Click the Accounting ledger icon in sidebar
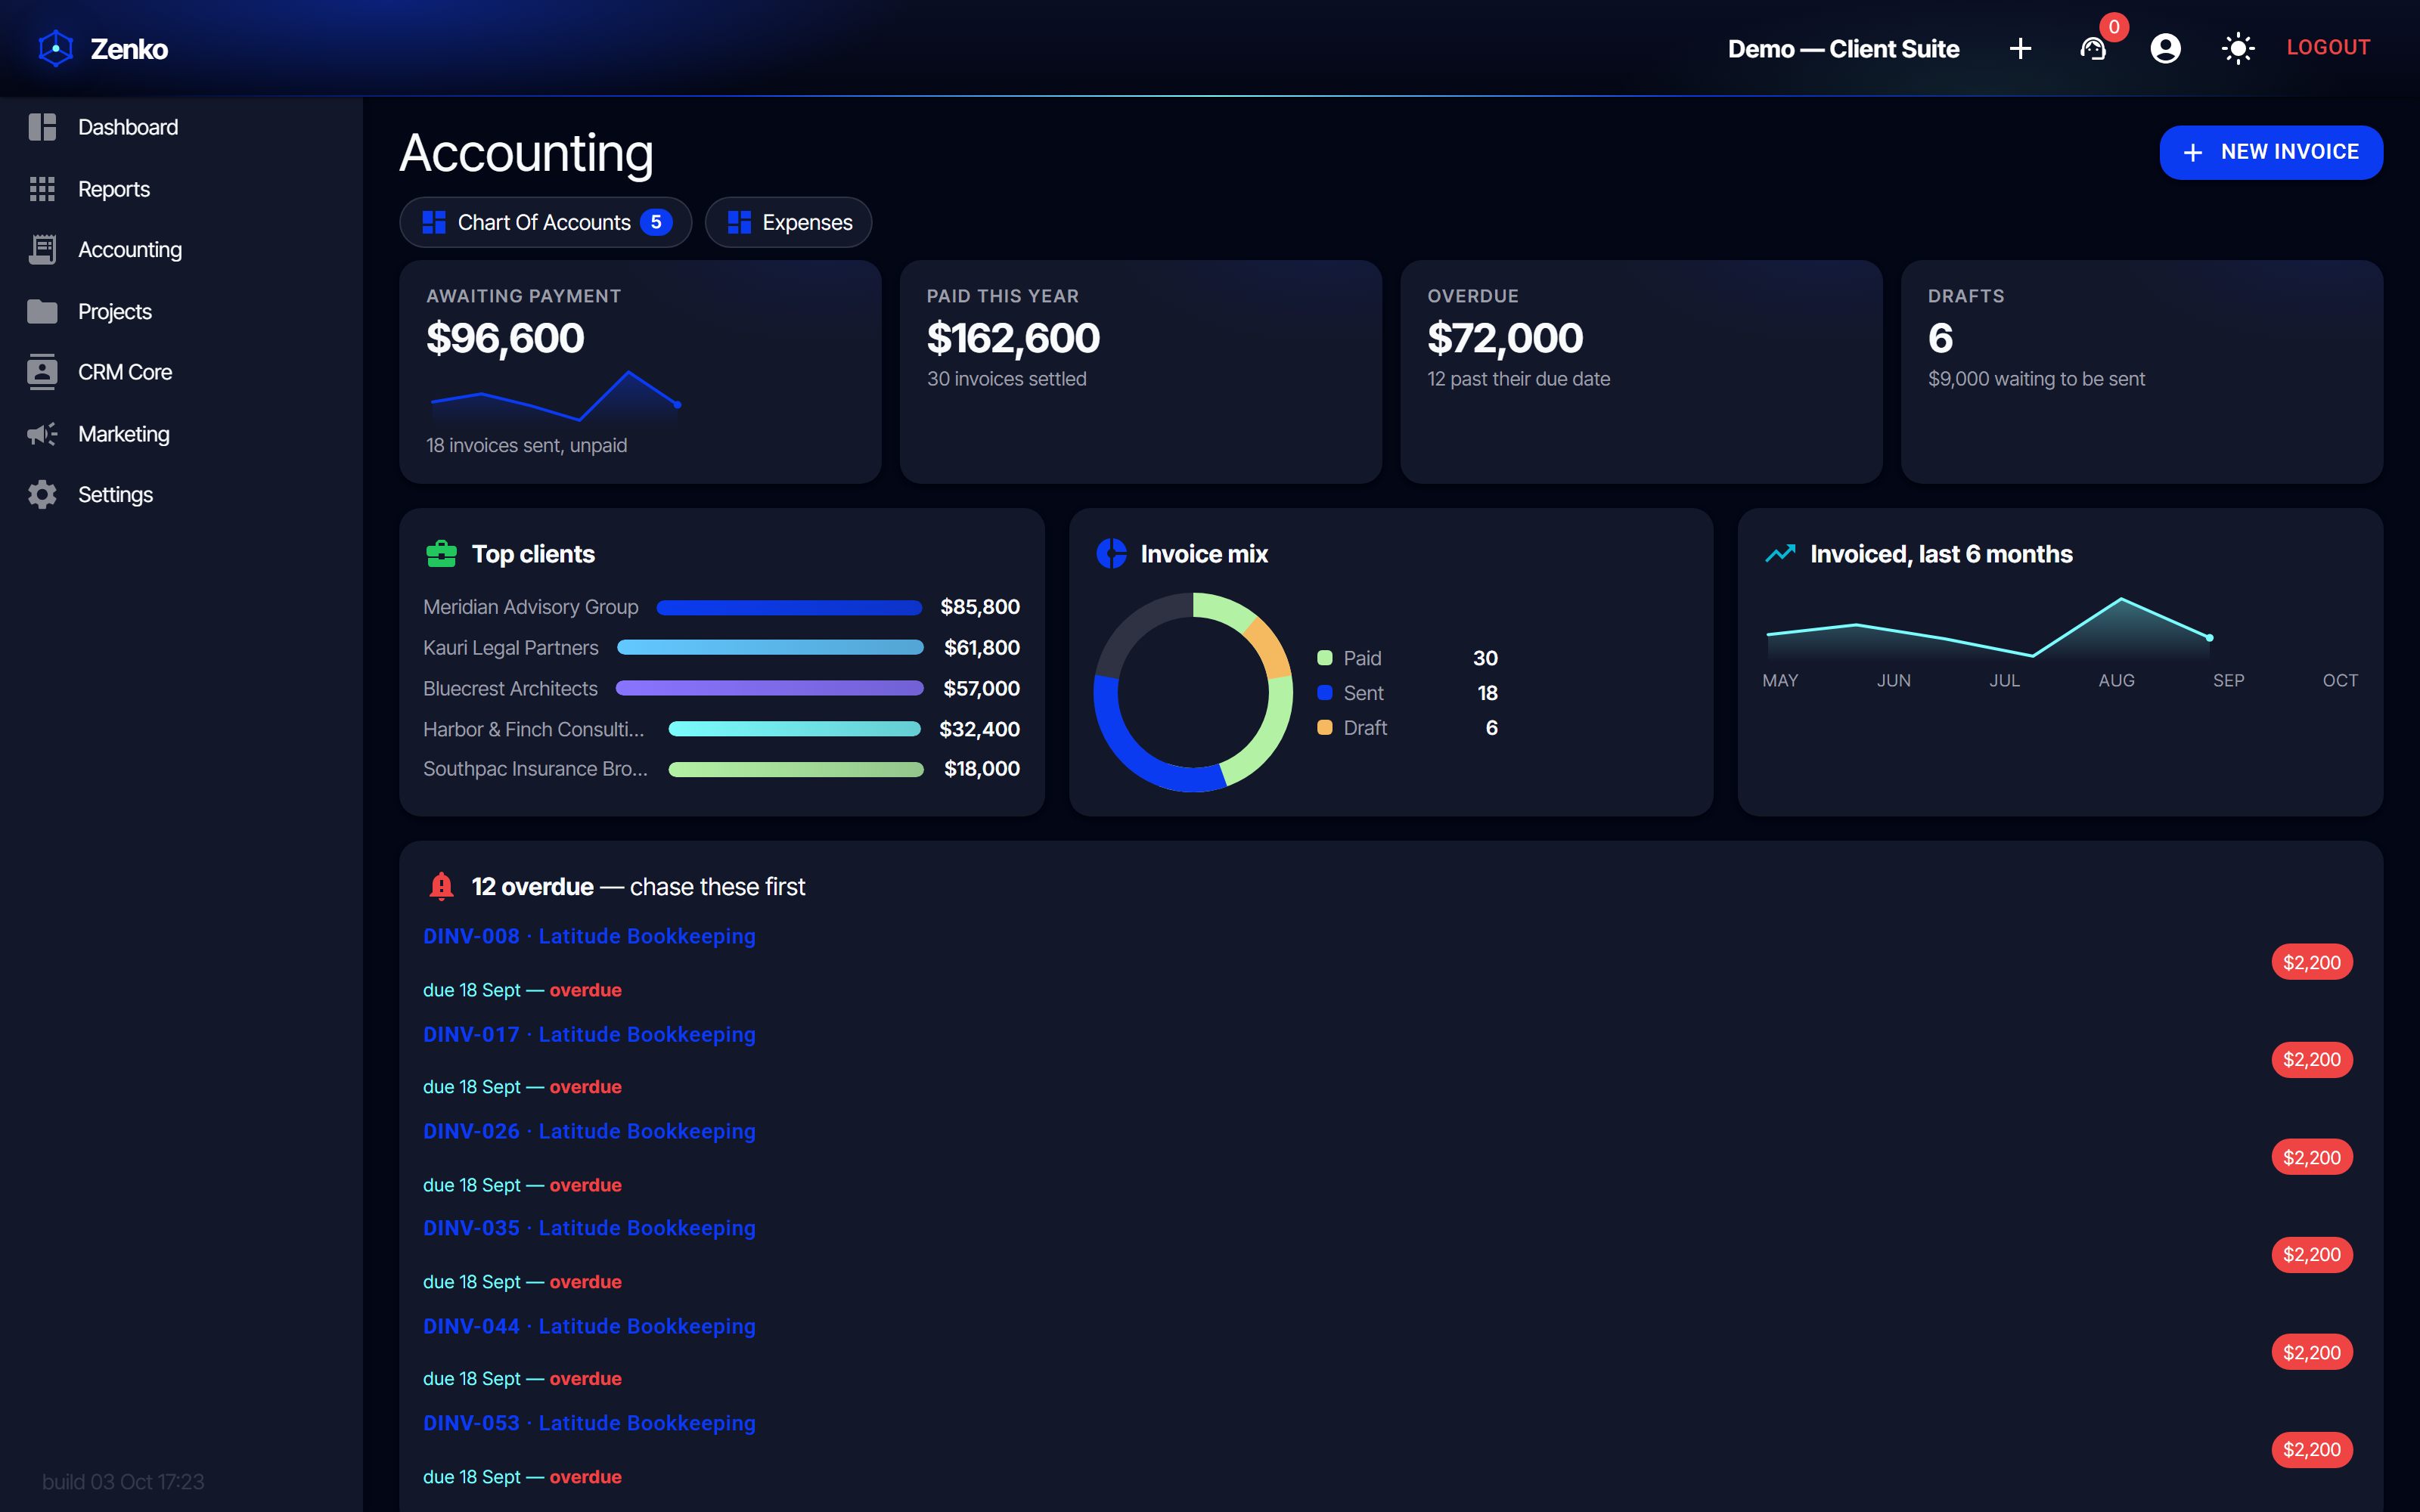The image size is (2420, 1512). click(42, 249)
